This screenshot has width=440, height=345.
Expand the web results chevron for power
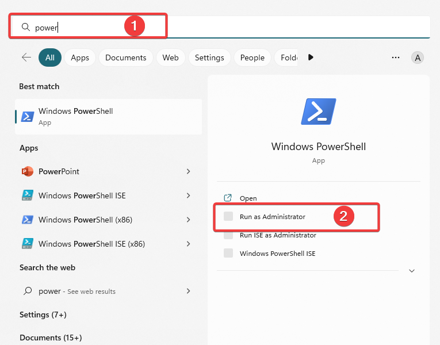point(188,291)
